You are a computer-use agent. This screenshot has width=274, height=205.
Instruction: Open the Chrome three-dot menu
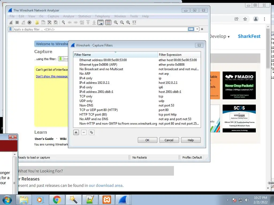click(x=264, y=19)
